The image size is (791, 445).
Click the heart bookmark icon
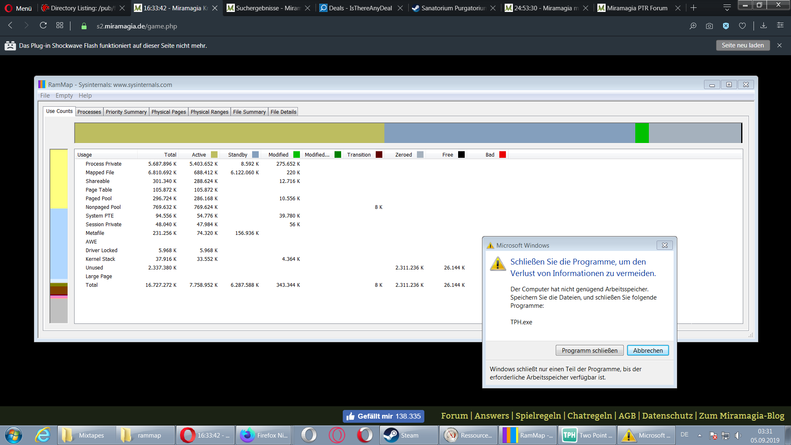click(x=742, y=26)
